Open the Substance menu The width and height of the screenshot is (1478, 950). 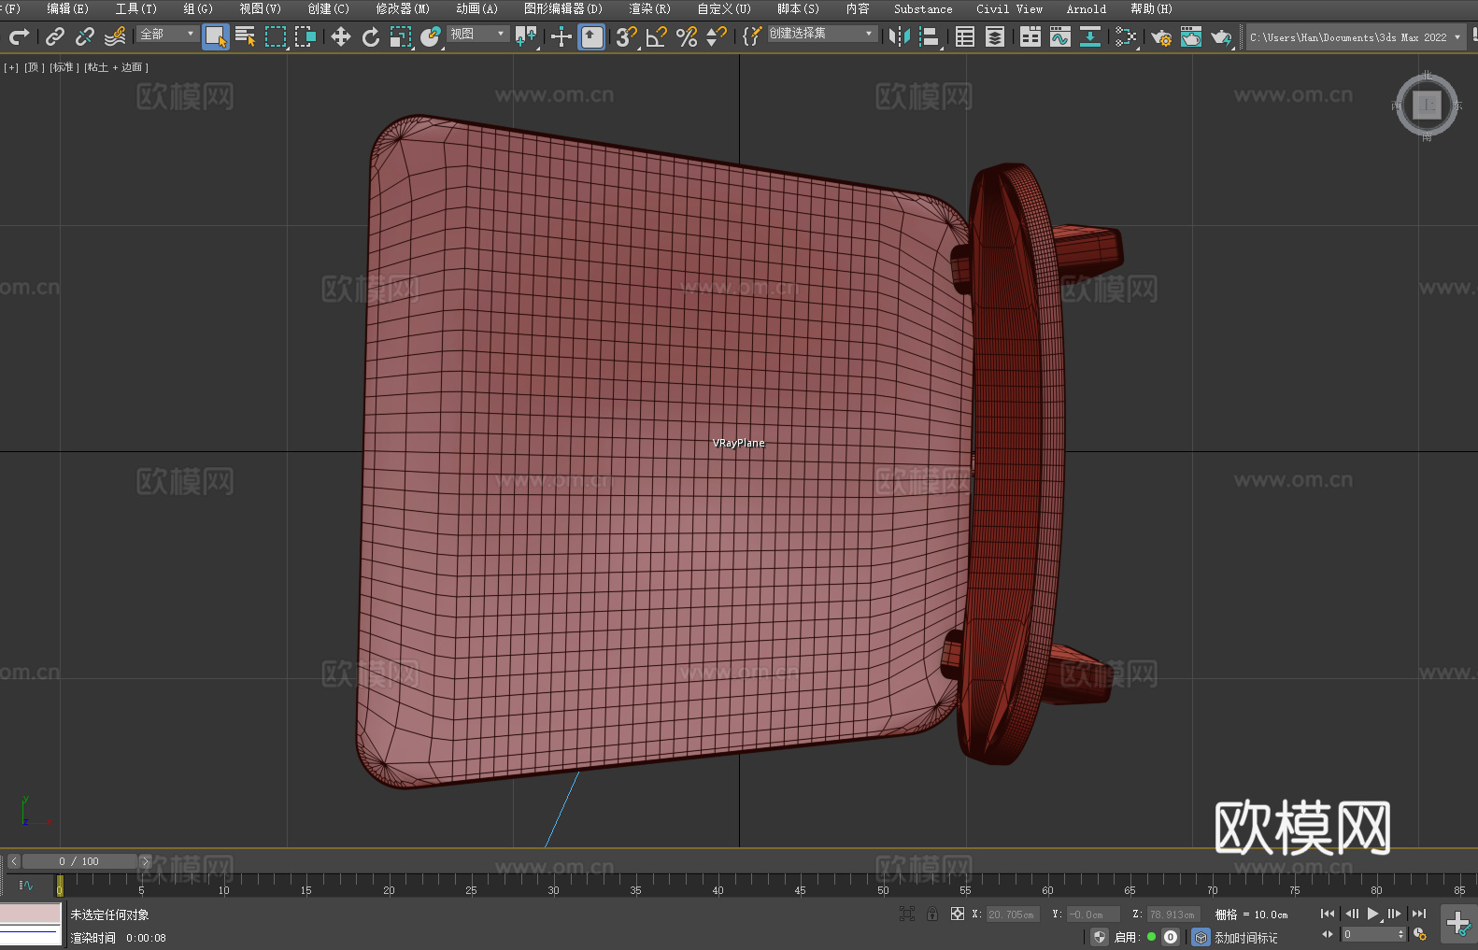(923, 8)
